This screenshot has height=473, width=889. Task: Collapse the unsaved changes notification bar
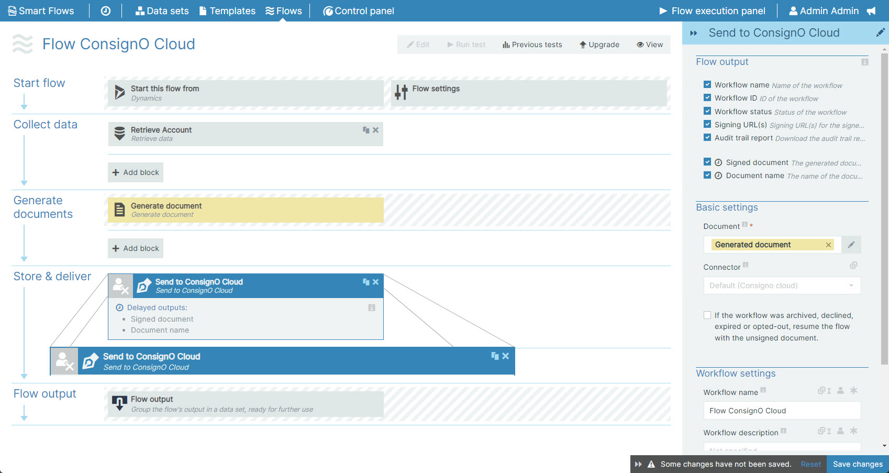coord(638,464)
